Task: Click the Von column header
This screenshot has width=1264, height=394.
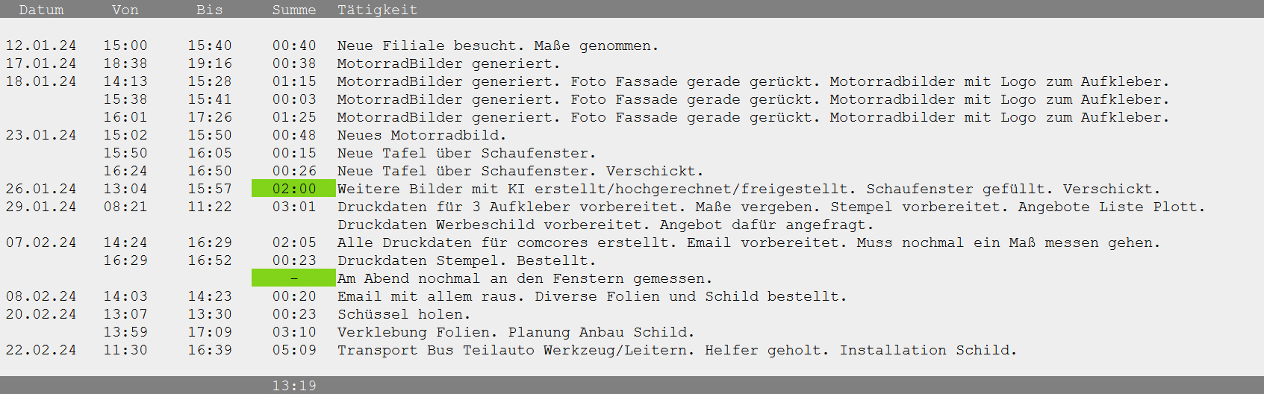Action: pos(125,10)
